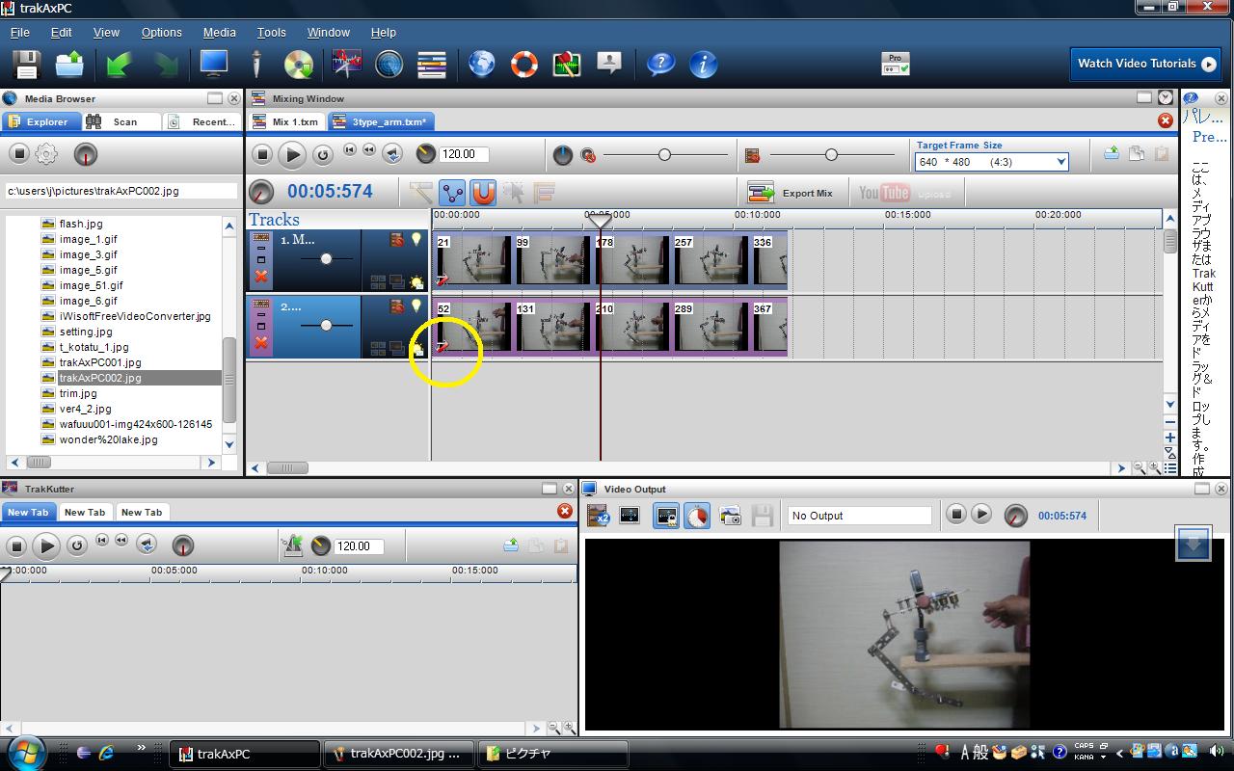Click the snapshot camera icon in Video Output
The image size is (1234, 771).
pyautogui.click(x=730, y=516)
